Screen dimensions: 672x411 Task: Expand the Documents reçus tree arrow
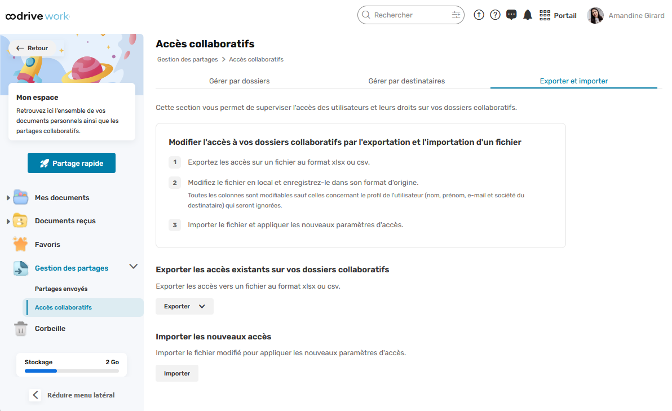coord(8,221)
